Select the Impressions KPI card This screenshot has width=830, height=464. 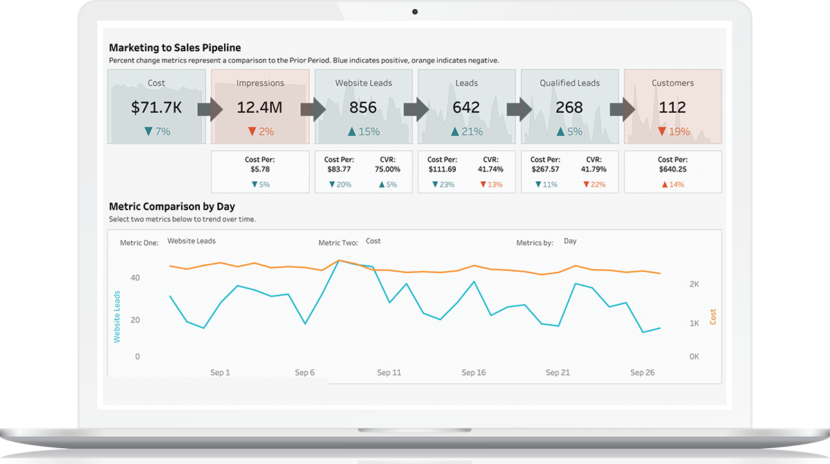[259, 106]
